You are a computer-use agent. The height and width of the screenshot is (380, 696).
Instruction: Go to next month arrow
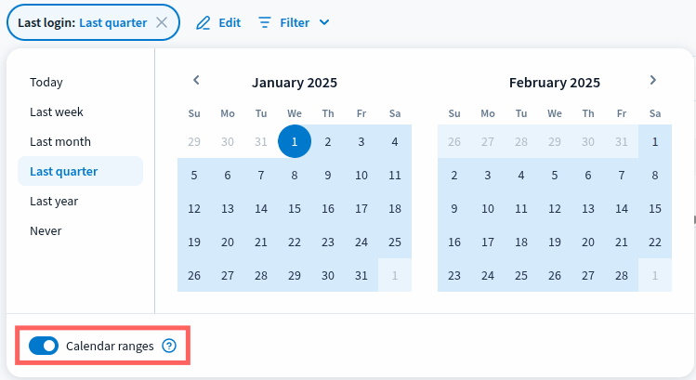653,81
